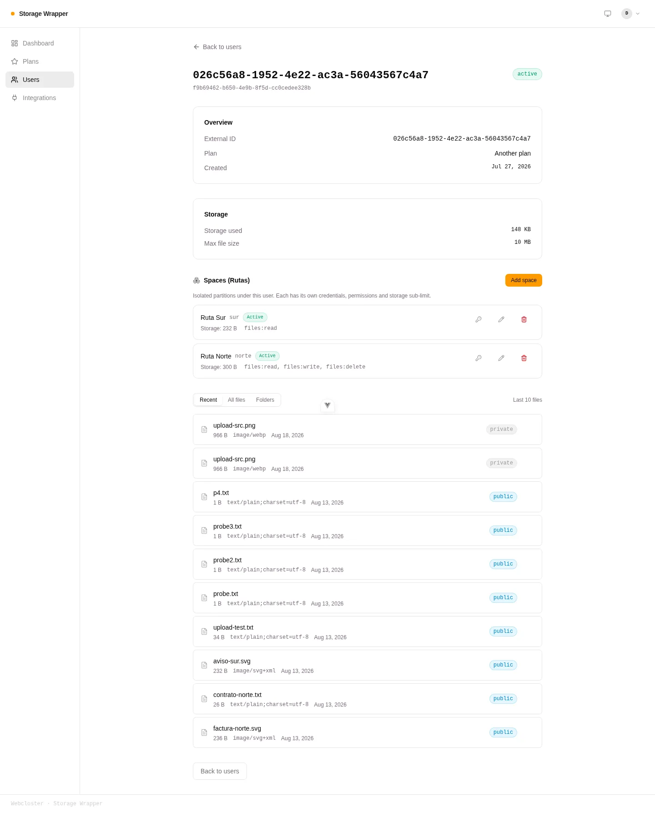This screenshot has height=813, width=655.
Task: Click the public badge on aviso-sur.svg
Action: pyautogui.click(x=503, y=665)
